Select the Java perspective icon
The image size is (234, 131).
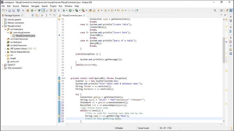tap(231, 11)
